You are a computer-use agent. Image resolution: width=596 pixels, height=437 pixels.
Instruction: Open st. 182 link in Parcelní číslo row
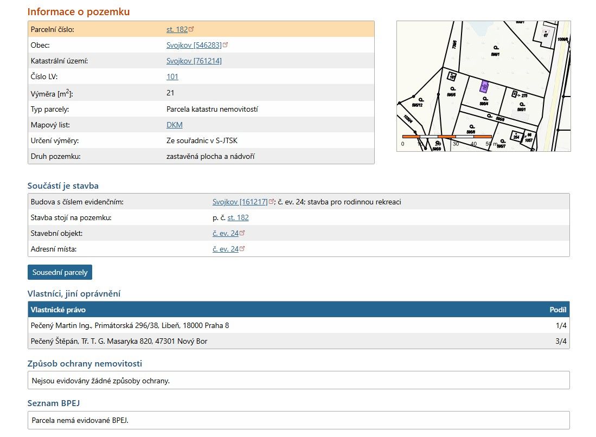click(x=177, y=29)
